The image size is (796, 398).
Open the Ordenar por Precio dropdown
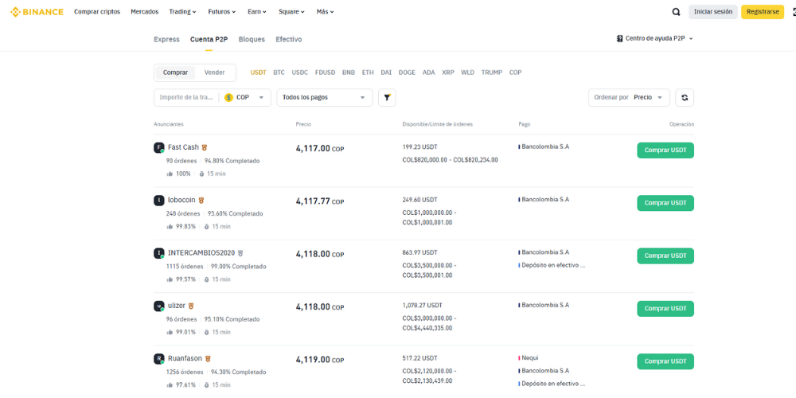tap(629, 97)
